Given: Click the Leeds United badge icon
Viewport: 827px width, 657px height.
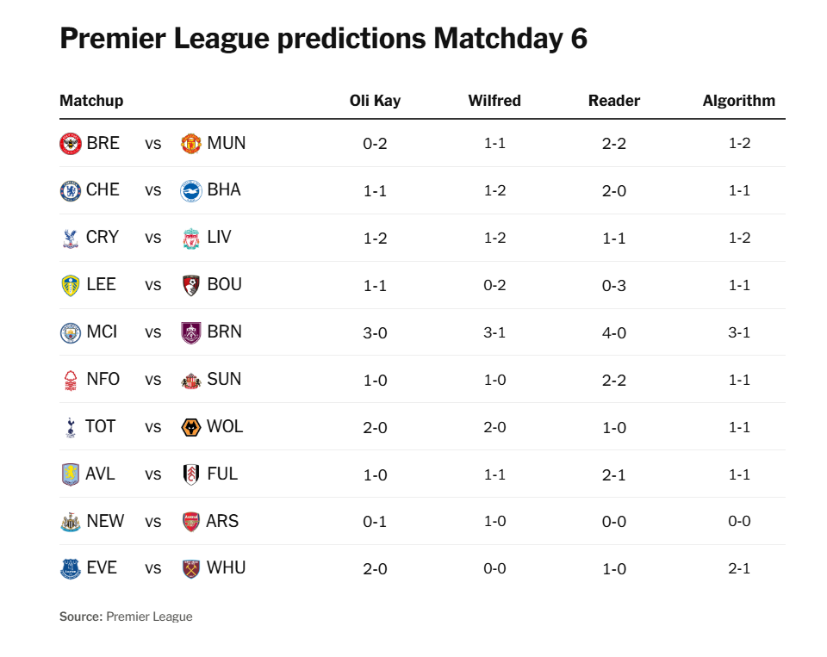Looking at the screenshot, I should 71,286.
